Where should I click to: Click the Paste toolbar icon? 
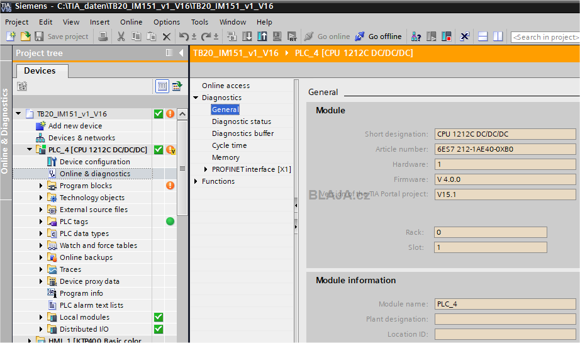tap(151, 37)
